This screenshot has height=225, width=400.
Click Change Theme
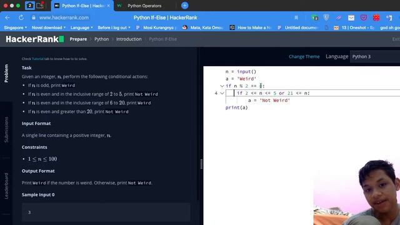click(304, 57)
